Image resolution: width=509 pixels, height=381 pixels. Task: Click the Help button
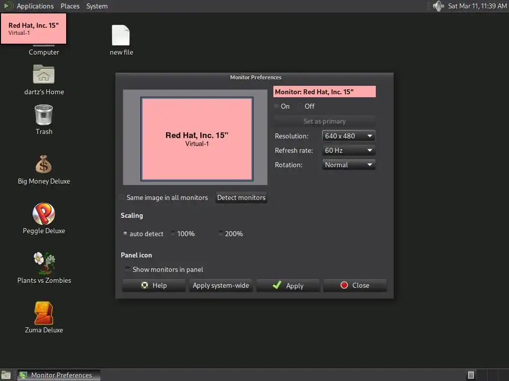pos(154,285)
